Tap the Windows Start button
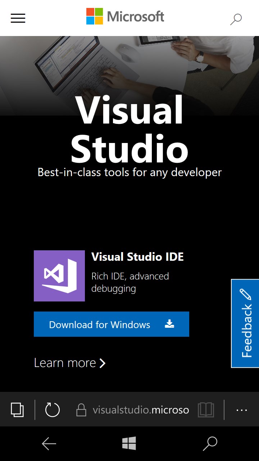This screenshot has width=259, height=461. 129,443
